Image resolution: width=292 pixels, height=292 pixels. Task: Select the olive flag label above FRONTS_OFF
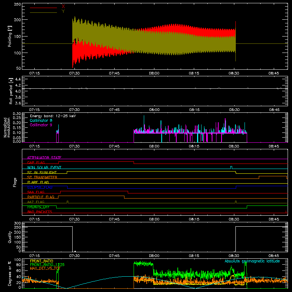coord(36,202)
